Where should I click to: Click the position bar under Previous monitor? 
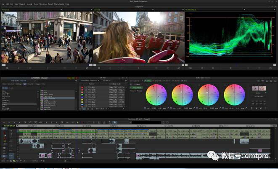(x=47, y=65)
